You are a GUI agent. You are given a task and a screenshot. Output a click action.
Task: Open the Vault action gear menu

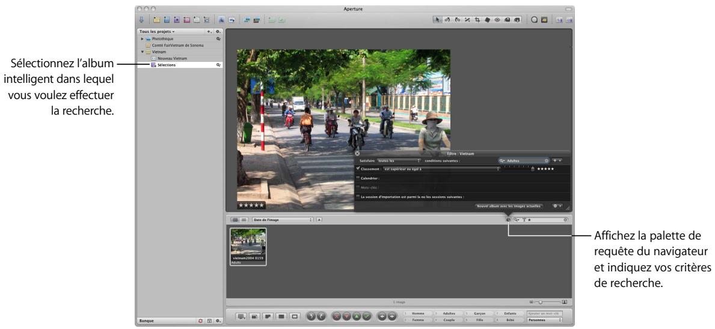[218, 321]
